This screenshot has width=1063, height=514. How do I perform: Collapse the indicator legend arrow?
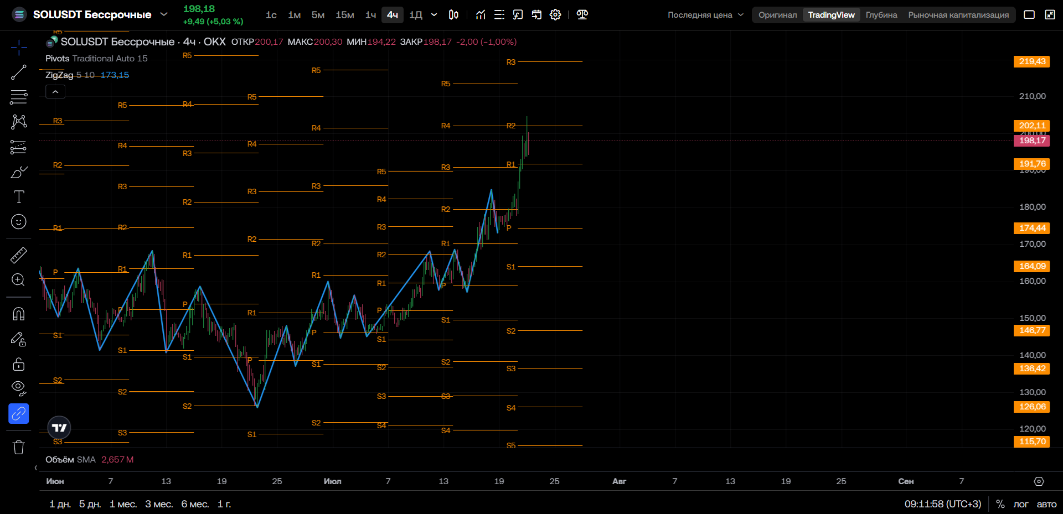point(55,92)
